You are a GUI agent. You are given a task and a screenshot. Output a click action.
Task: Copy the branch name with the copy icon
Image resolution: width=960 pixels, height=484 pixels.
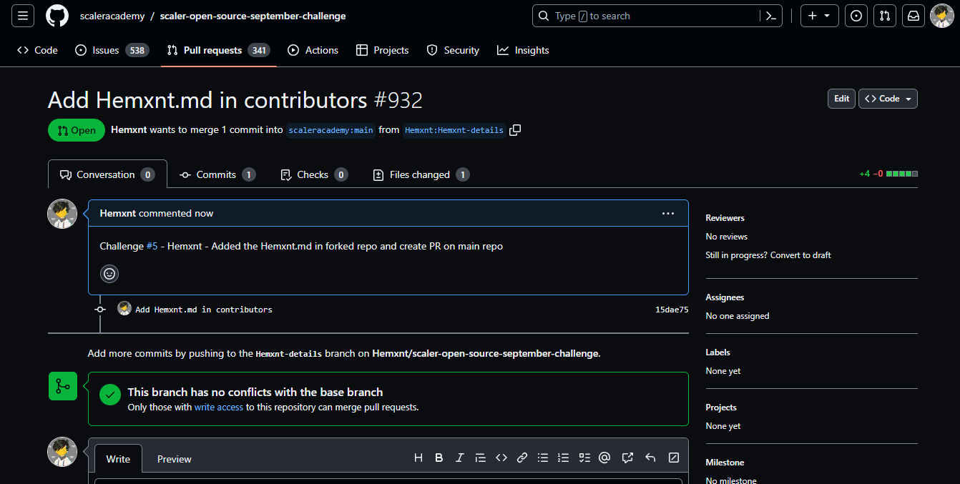point(514,130)
